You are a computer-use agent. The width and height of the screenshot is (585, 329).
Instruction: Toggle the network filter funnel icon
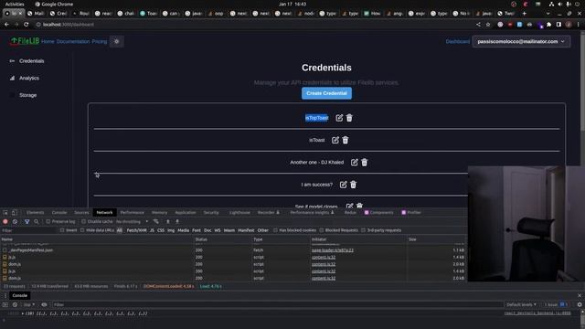[27, 221]
